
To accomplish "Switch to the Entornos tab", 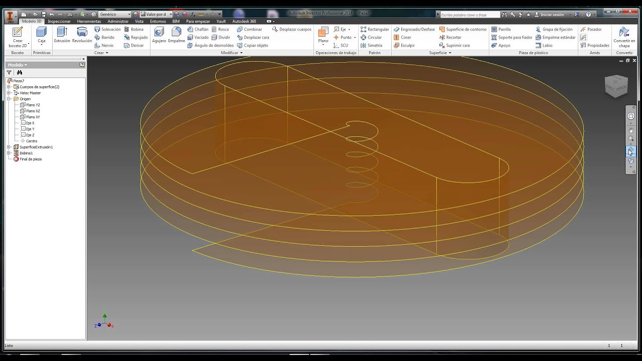I will click(x=157, y=22).
